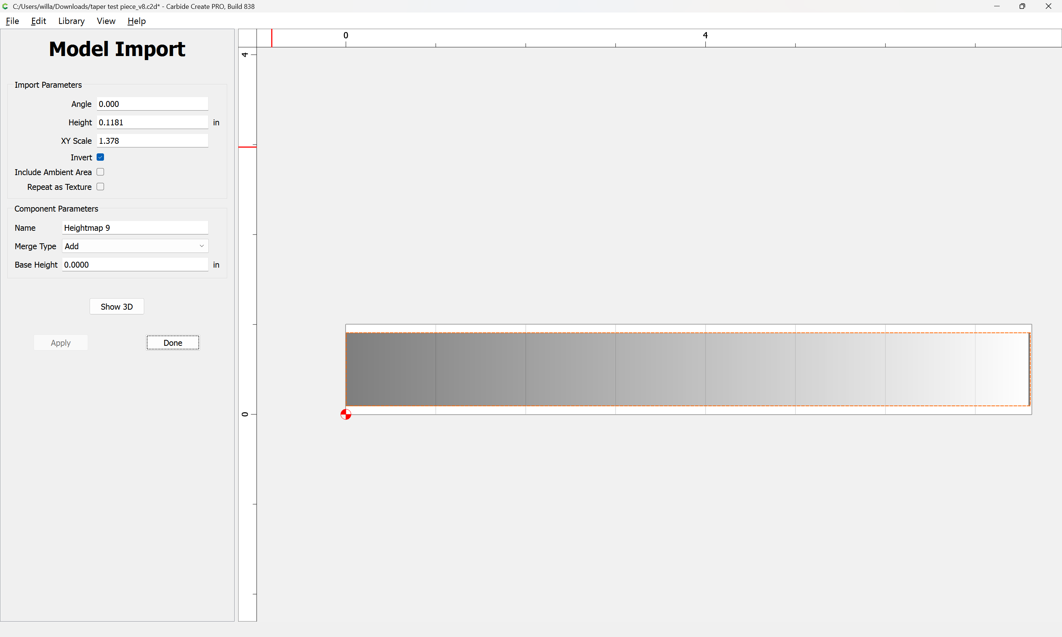Enable Repeat as Texture checkbox

(100, 187)
